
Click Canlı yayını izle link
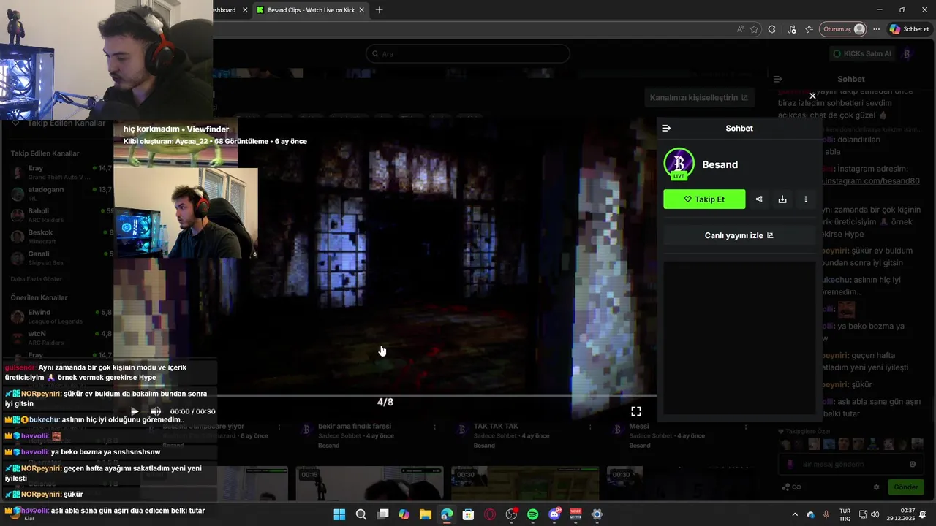(x=739, y=235)
